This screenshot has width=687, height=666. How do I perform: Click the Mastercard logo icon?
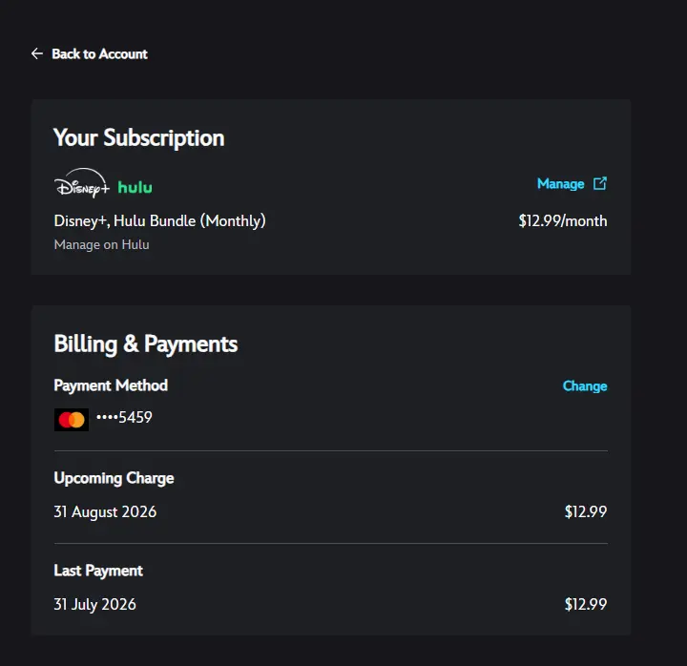[72, 420]
